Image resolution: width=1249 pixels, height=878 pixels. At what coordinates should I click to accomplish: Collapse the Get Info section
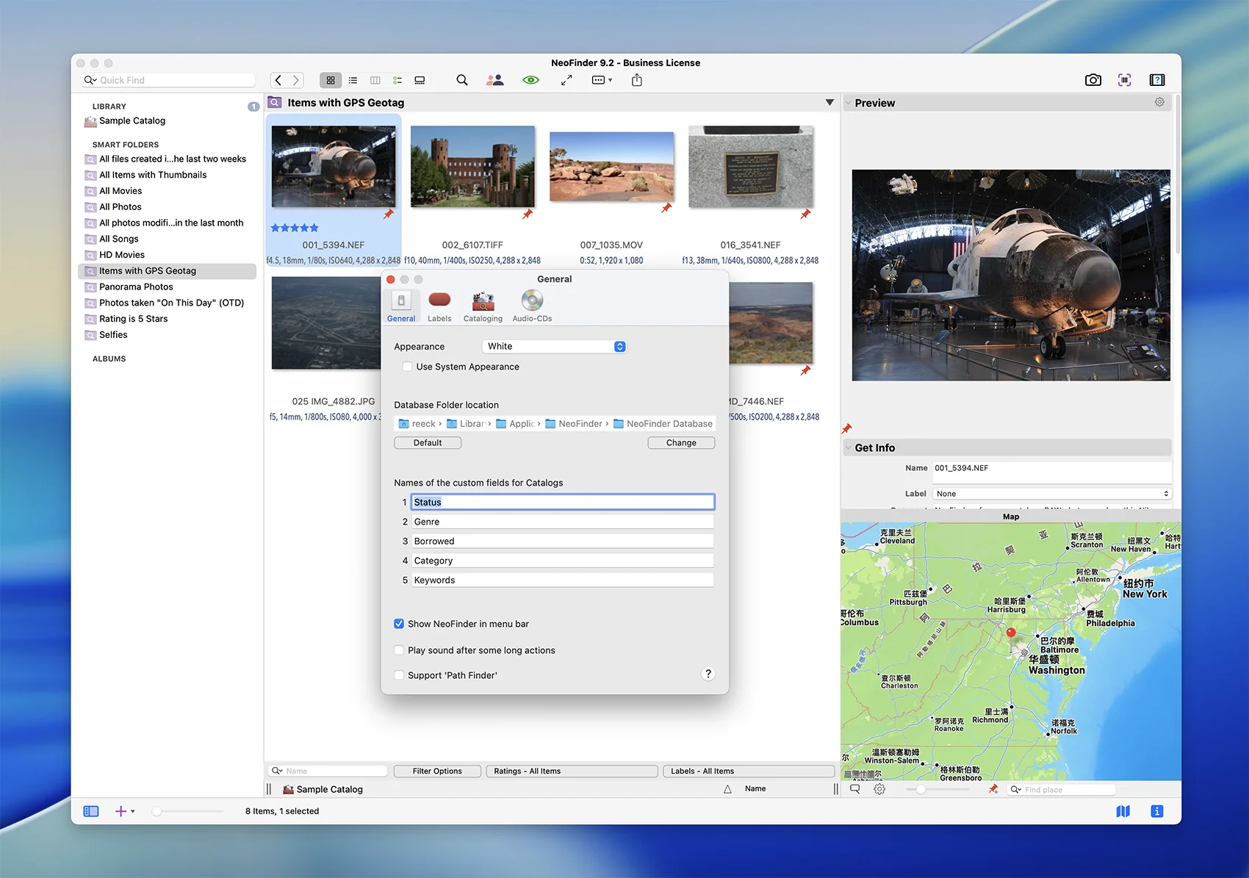(x=848, y=448)
